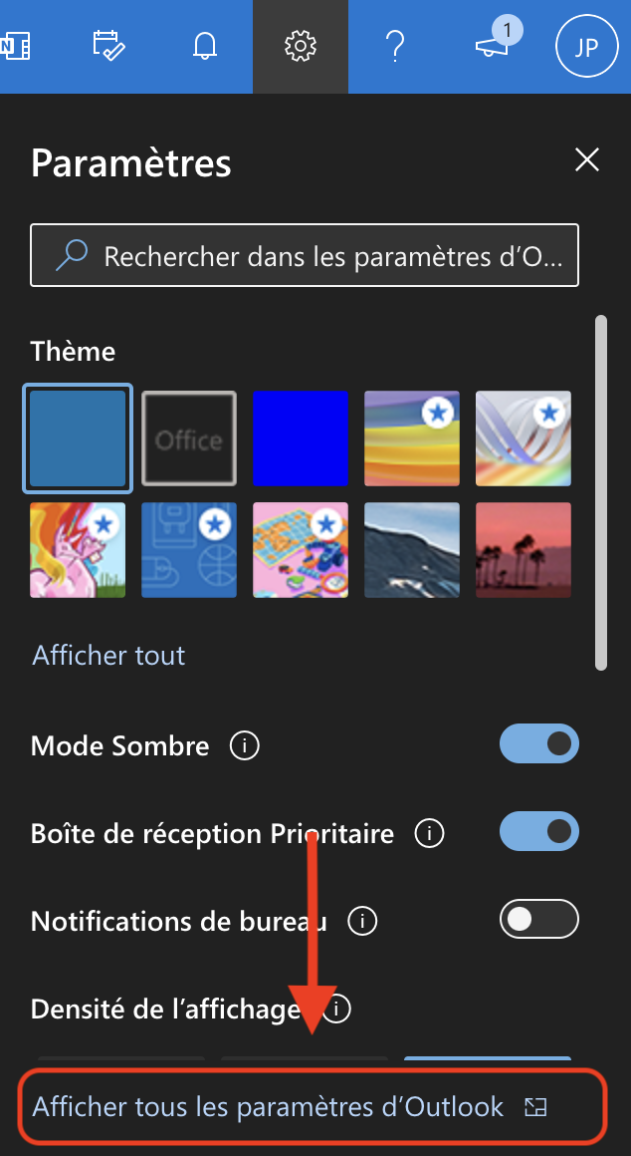Open the JP account avatar
This screenshot has height=1156, width=631.
586,46
